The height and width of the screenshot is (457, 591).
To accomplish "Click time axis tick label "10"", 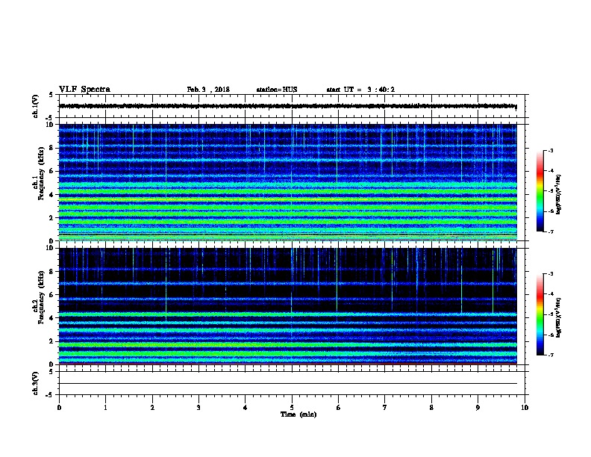I will pos(525,408).
